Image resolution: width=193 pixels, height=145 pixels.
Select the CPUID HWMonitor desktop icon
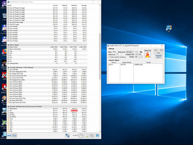point(4,88)
